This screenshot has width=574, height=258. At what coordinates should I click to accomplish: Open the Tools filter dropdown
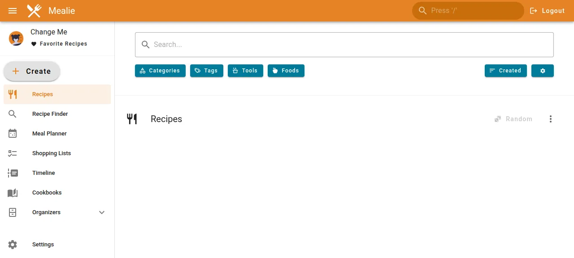click(x=245, y=71)
